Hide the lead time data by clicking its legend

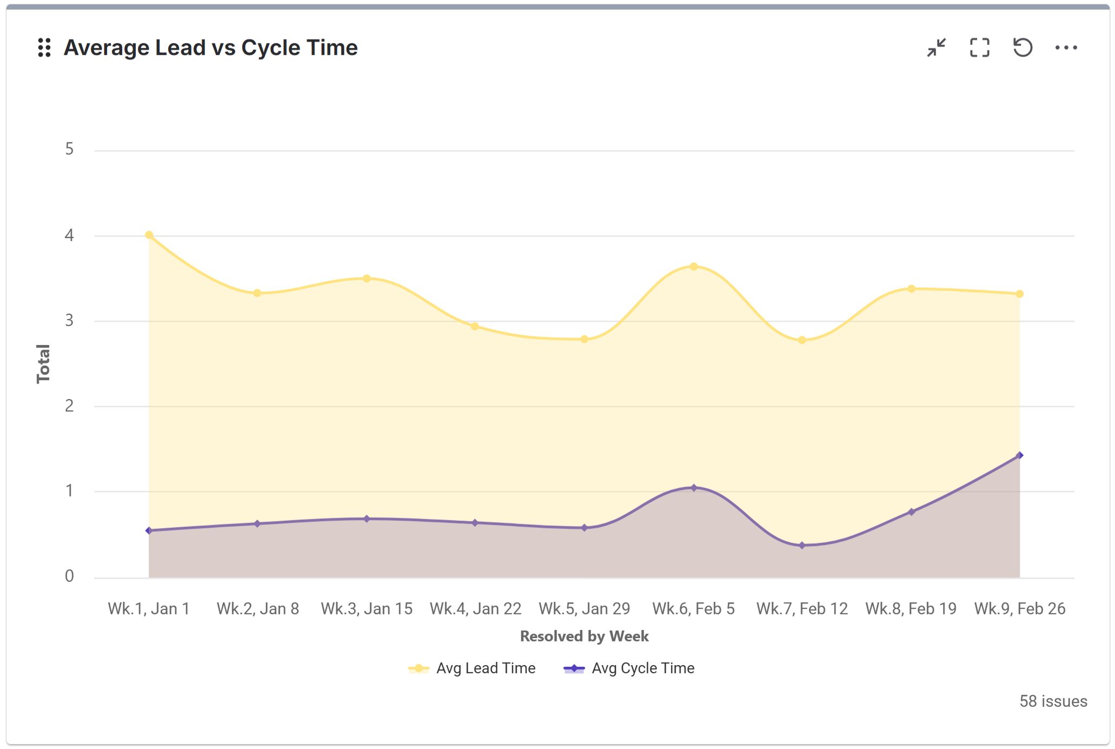point(485,668)
